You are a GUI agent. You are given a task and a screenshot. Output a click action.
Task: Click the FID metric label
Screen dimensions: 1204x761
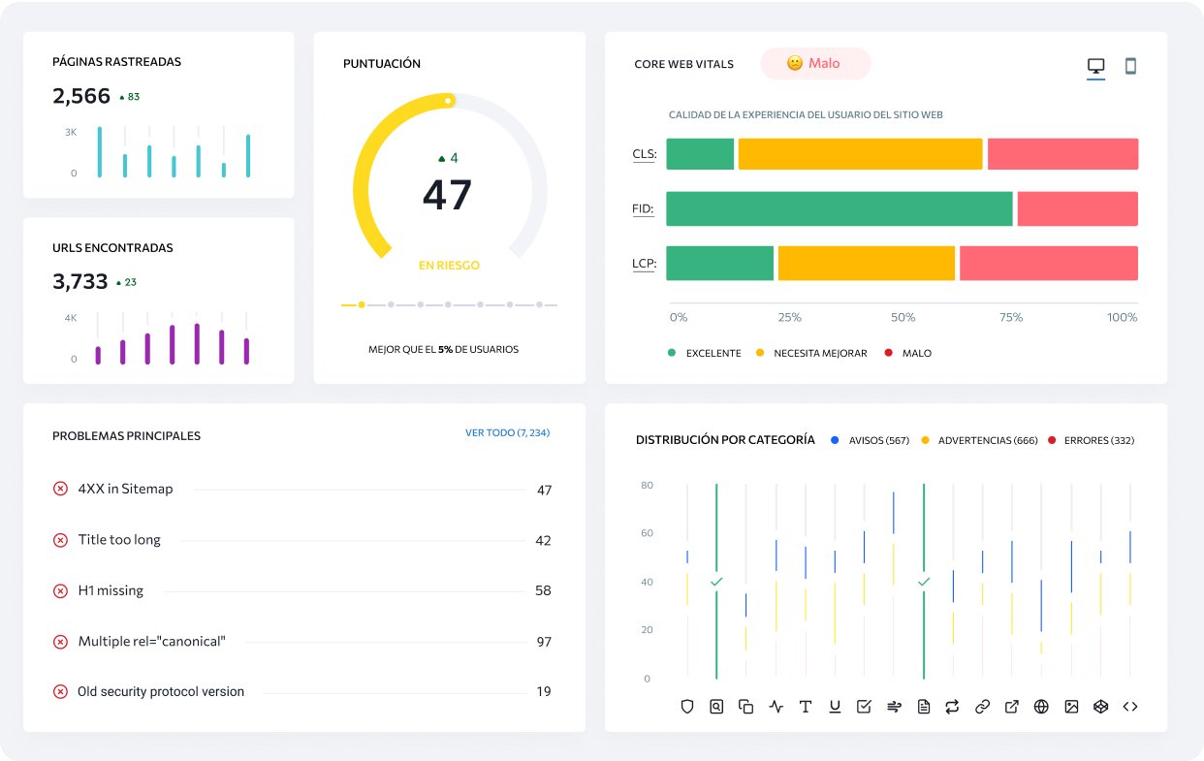click(643, 208)
